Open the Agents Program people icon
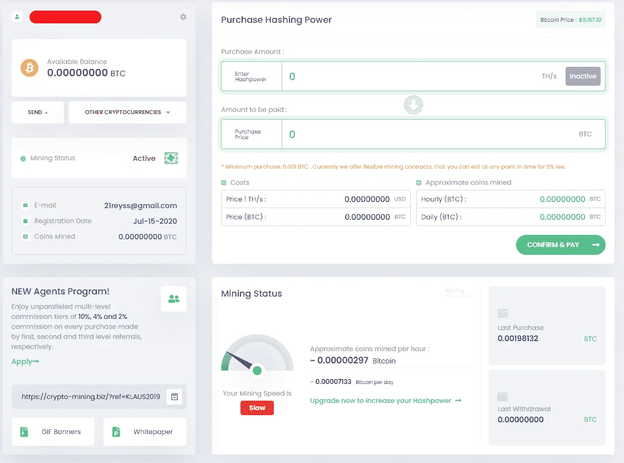This screenshot has height=463, width=624. [x=174, y=299]
